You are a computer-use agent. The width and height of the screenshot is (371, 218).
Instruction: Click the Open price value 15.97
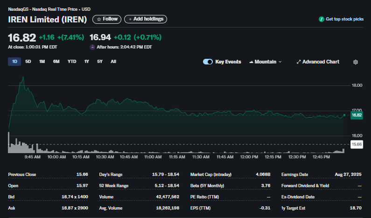(x=82, y=186)
